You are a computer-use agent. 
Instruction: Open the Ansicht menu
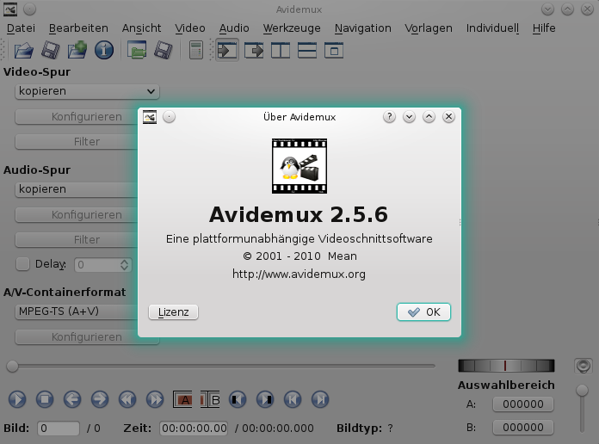coord(141,28)
